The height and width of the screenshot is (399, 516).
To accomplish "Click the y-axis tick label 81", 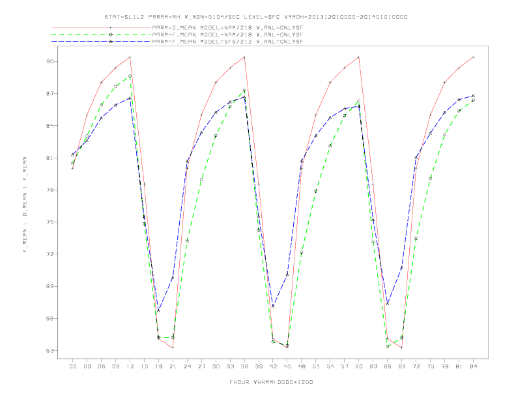I will (50, 158).
